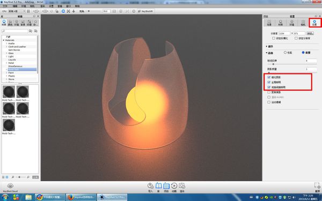Click the Import icon in bottom toolbar
The height and width of the screenshot is (201, 322).
click(150, 186)
